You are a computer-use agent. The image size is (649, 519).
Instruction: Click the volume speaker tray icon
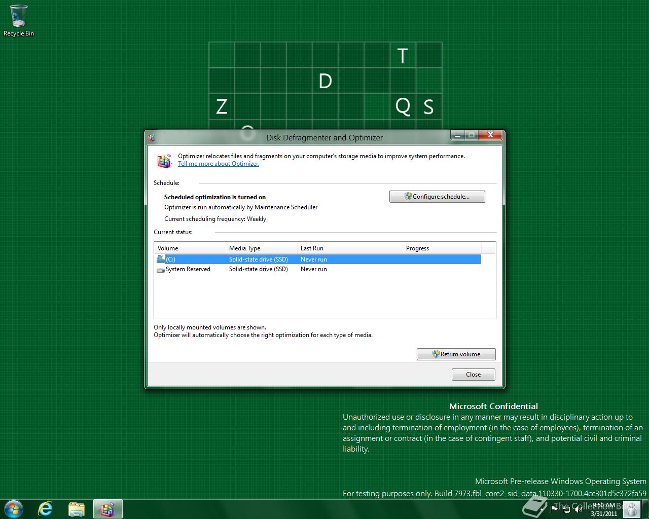click(578, 509)
